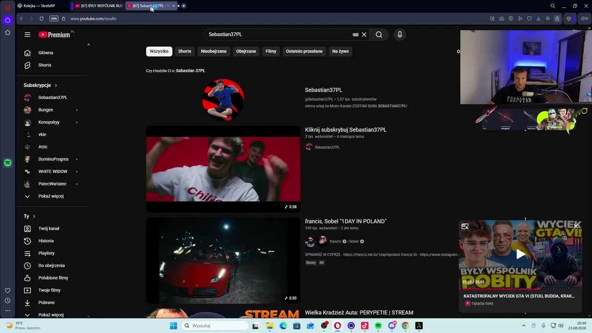Open Spotify in Opera sidebar
This screenshot has height=333, width=592.
point(7,163)
